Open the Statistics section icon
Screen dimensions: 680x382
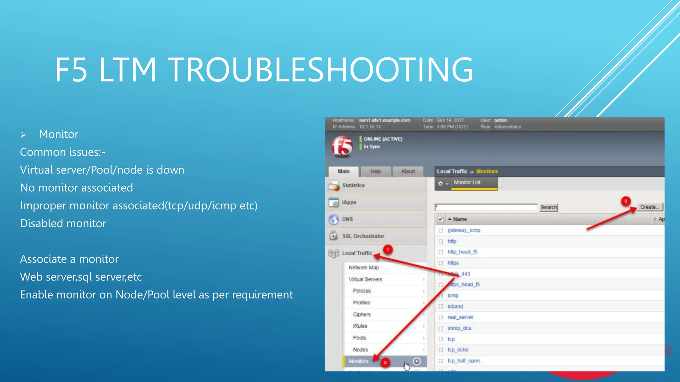tap(334, 185)
